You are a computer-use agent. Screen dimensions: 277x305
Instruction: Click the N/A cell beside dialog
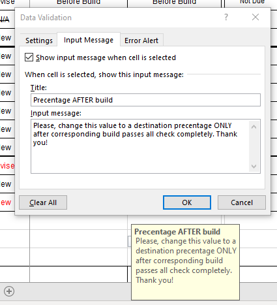pos(5,20)
